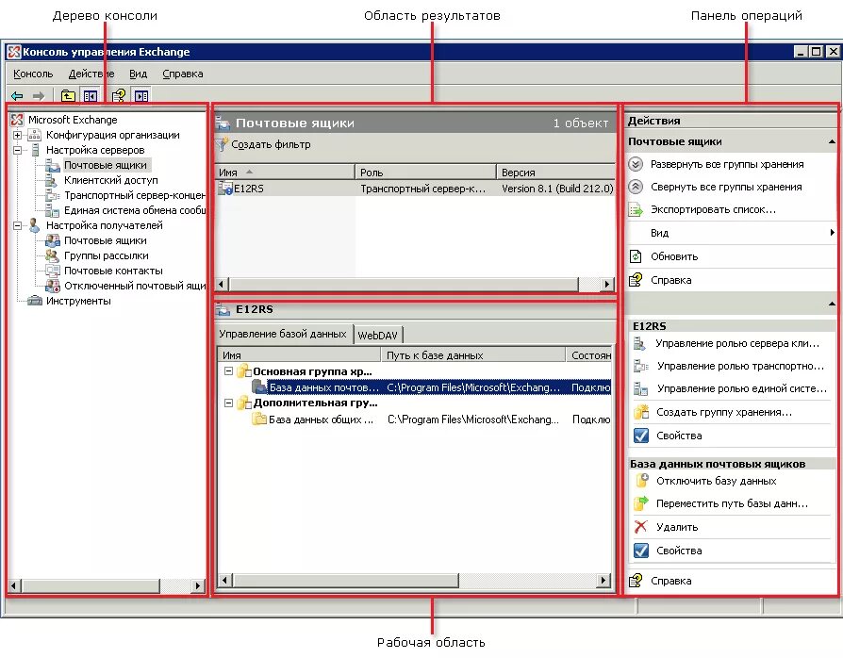Collapse the E12RS actions section arrow
This screenshot has height=658, width=843.
click(x=832, y=304)
